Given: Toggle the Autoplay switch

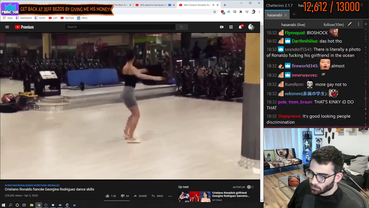Looking at the screenshot, I should click(250, 187).
